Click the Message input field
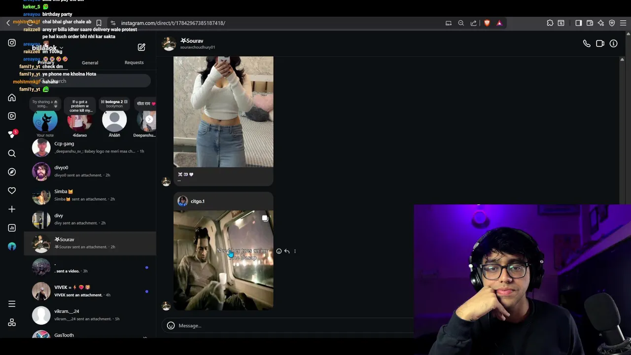 click(x=296, y=325)
